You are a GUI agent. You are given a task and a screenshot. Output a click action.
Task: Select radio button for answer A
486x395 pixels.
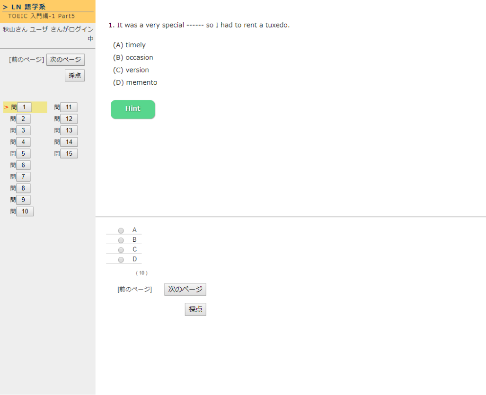121,230
